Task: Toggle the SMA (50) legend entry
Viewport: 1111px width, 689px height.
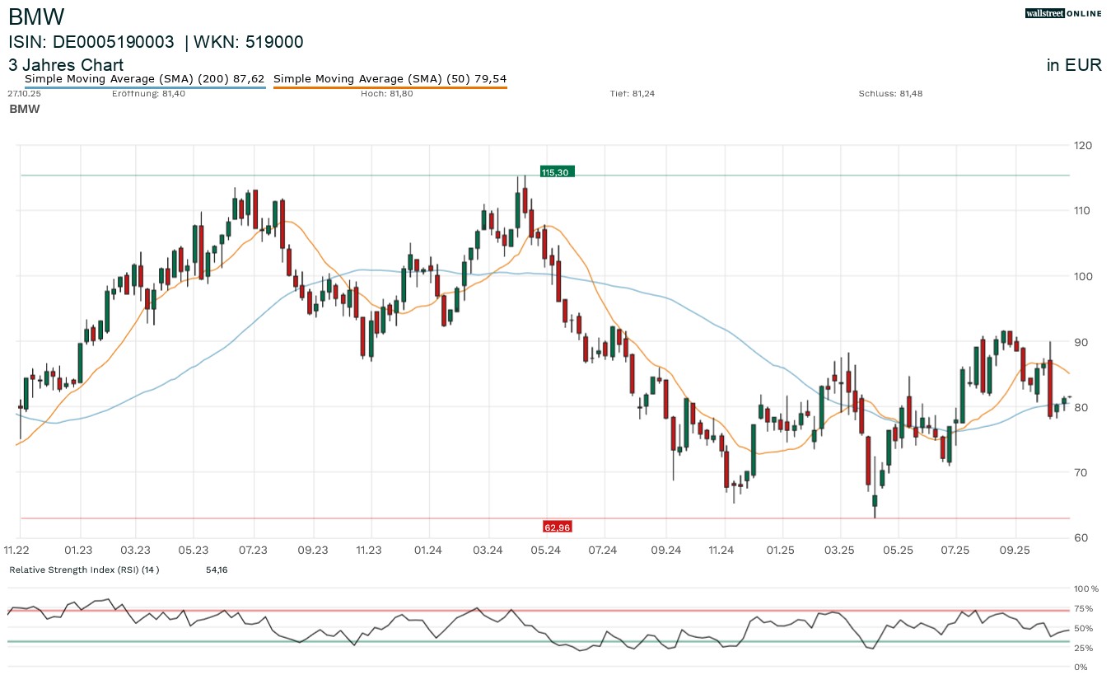Action: coord(390,79)
